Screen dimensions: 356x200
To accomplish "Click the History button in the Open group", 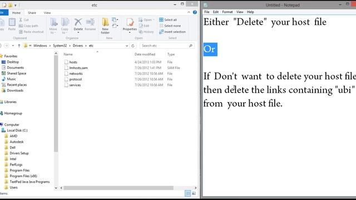I will coord(146,32).
